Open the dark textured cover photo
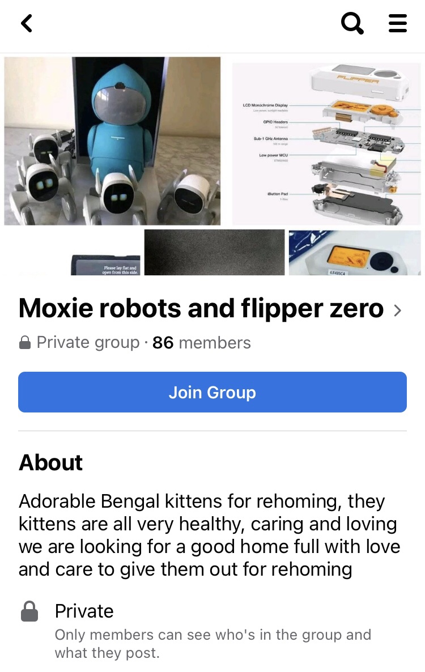This screenshot has width=425, height=672. click(x=214, y=253)
